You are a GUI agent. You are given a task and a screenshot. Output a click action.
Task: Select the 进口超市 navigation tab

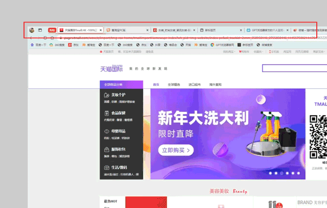(195, 85)
